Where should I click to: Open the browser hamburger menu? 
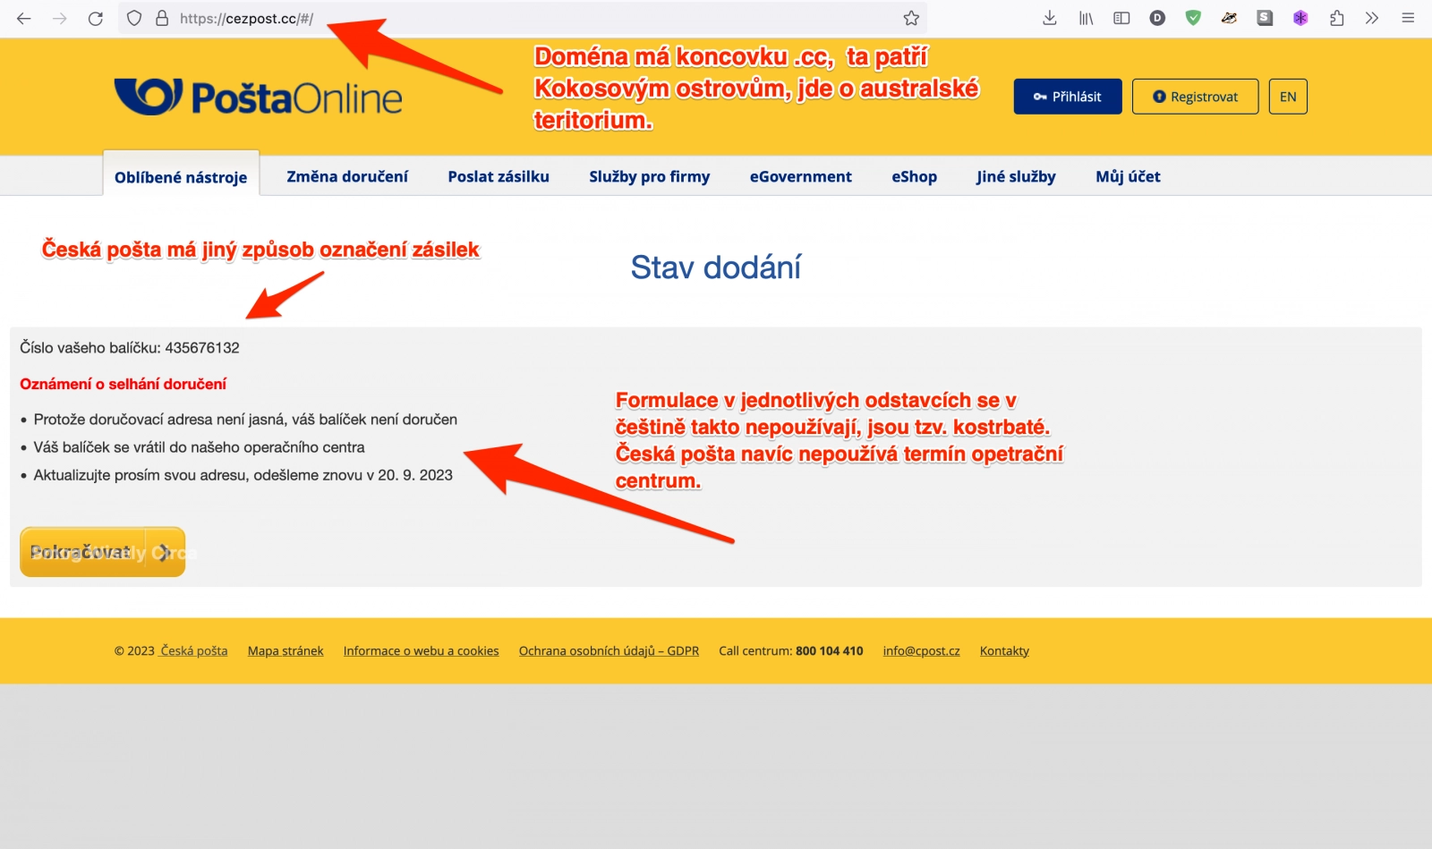1408,18
